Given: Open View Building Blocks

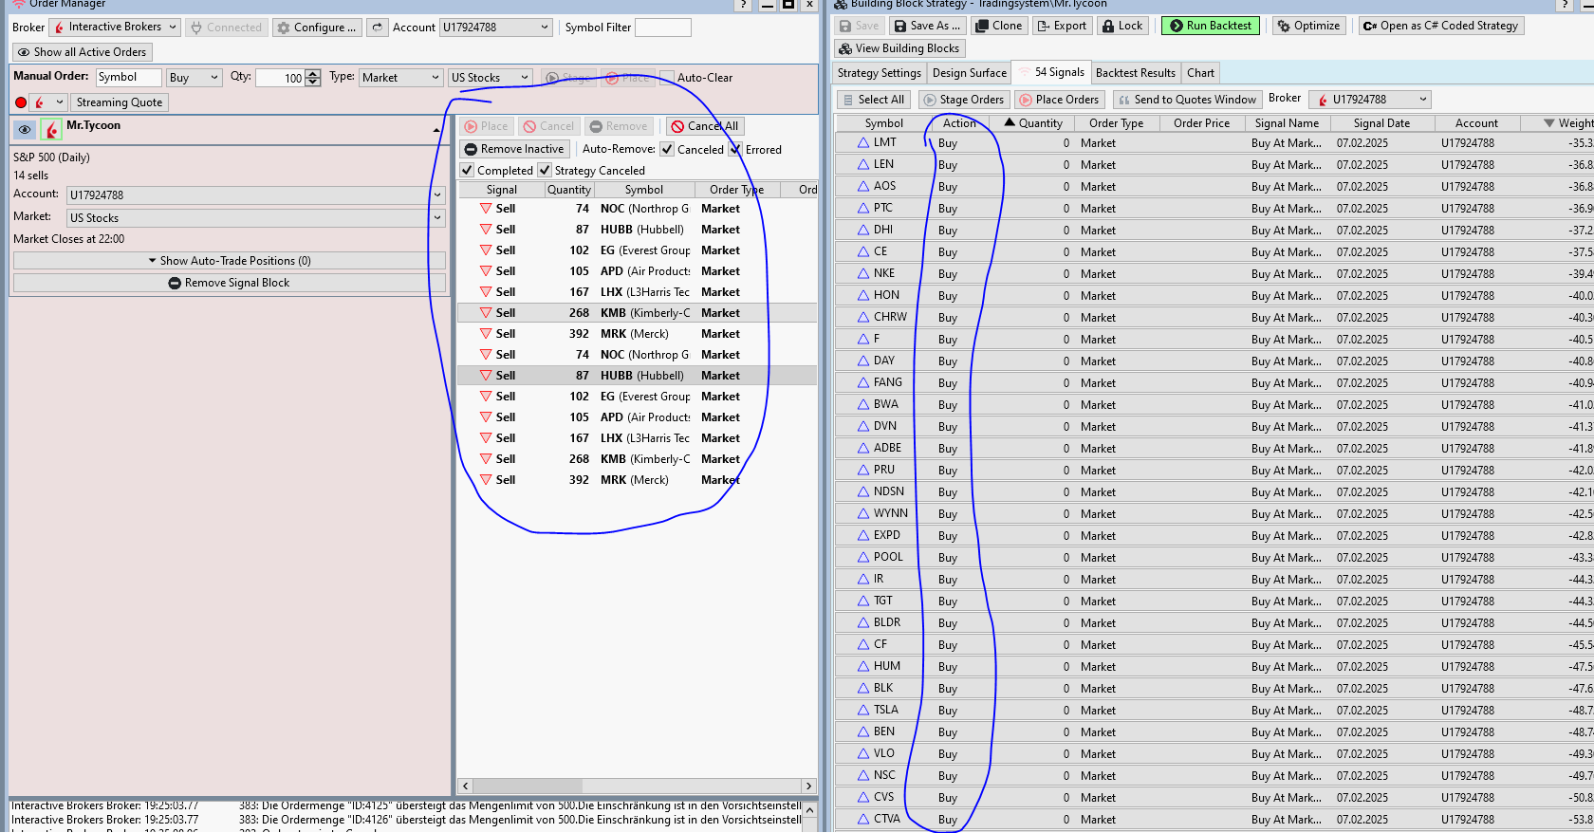Looking at the screenshot, I should pos(899,48).
